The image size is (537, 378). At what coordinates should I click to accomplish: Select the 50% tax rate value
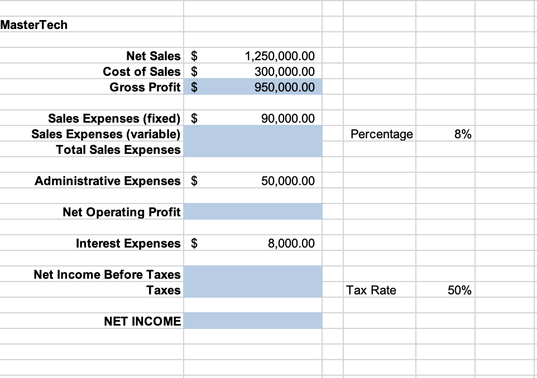pyautogui.click(x=459, y=290)
